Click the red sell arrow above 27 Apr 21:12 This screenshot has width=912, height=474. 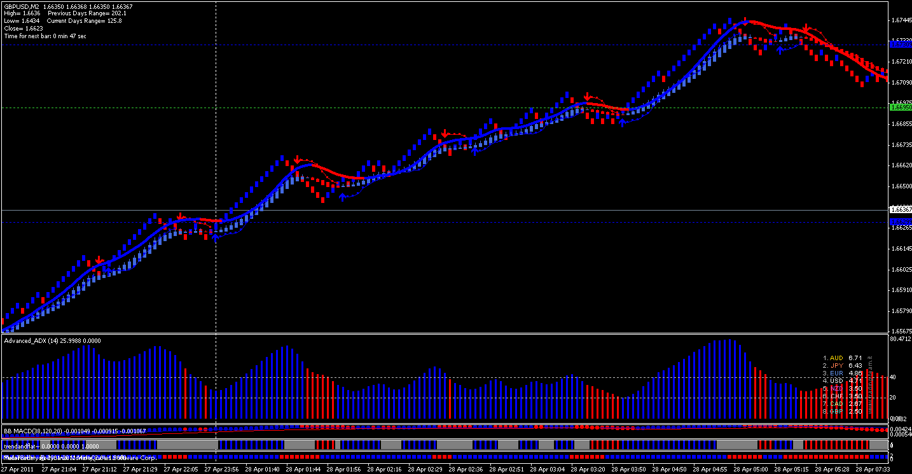(x=99, y=261)
